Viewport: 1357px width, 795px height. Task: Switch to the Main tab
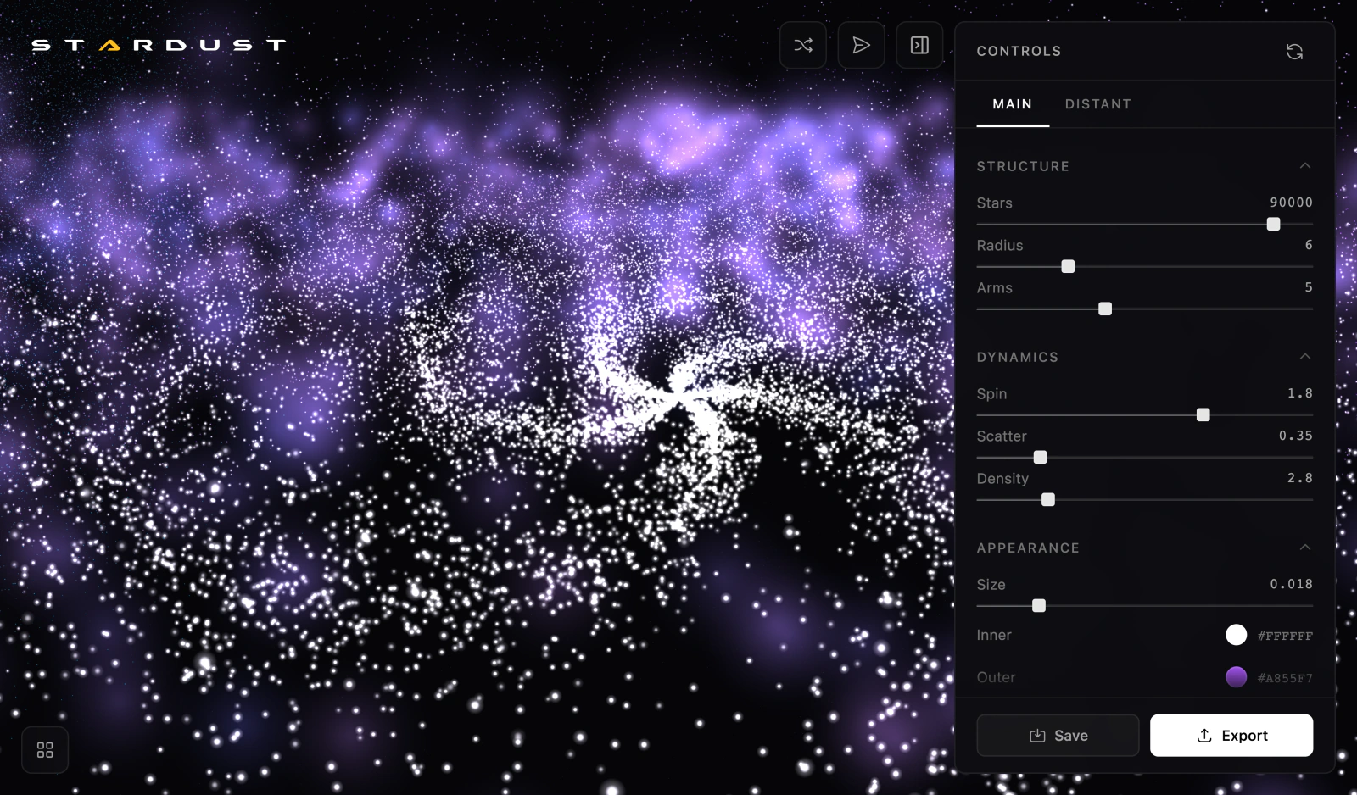[x=1013, y=104]
